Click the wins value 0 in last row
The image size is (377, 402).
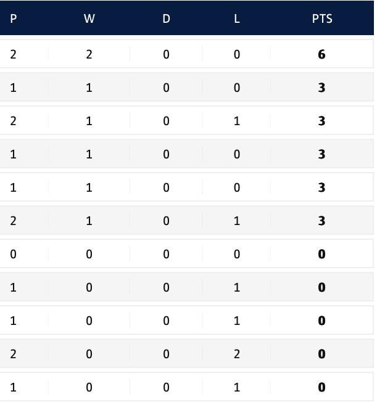89,387
